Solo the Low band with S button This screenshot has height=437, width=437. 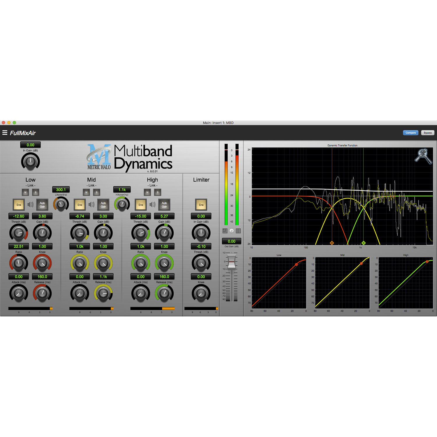coord(36,192)
